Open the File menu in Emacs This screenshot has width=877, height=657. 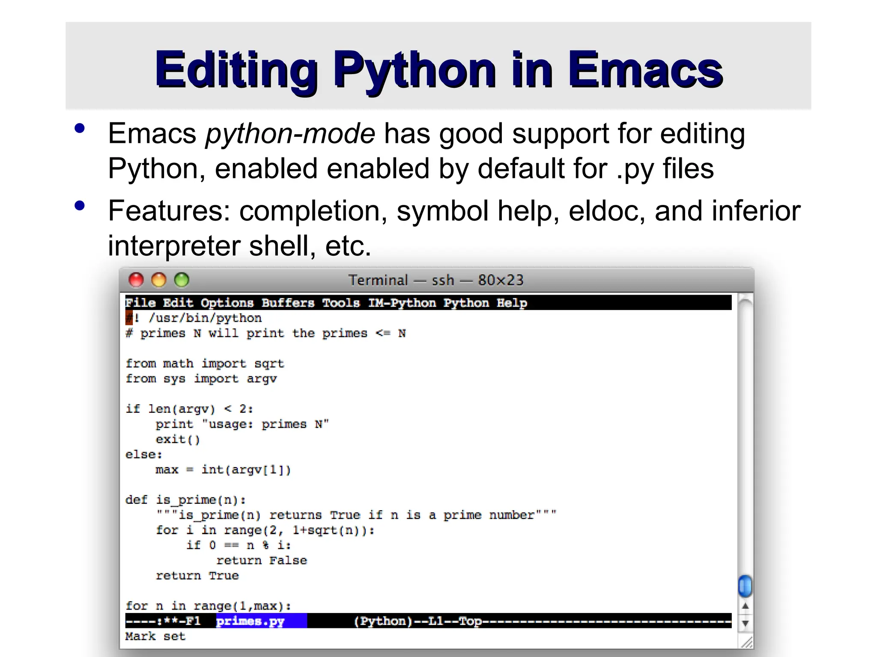pyautogui.click(x=140, y=303)
